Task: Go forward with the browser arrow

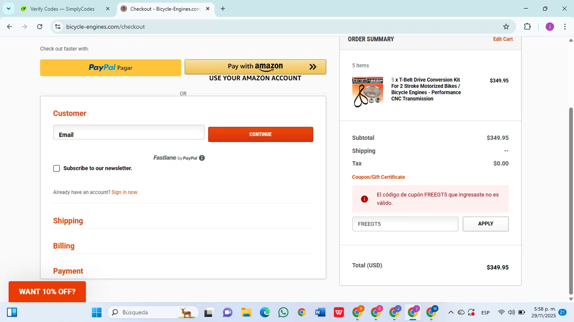Action: [24, 27]
